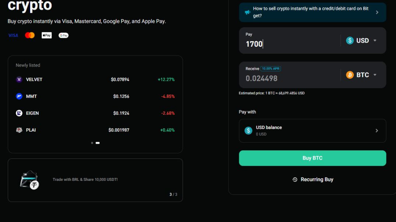Click the Mastercard logo
The width and height of the screenshot is (396, 222).
(x=30, y=35)
